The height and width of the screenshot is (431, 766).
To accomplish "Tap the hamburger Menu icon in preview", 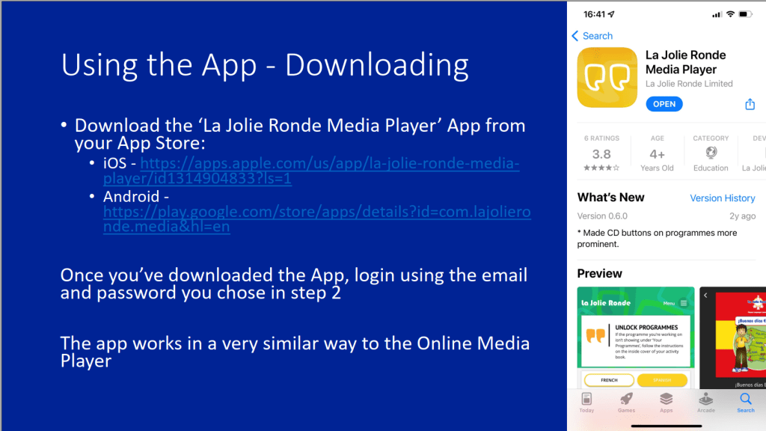I will 683,303.
